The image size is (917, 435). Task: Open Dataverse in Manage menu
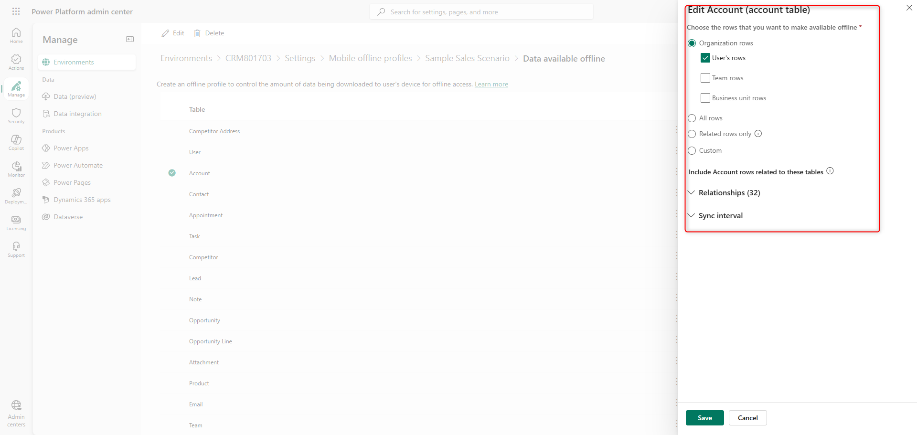[68, 217]
